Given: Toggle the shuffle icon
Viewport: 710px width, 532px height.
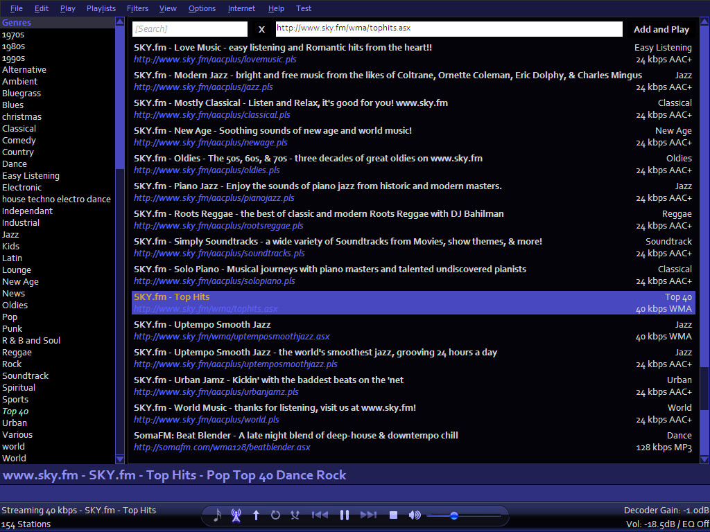Looking at the screenshot, I should pyautogui.click(x=295, y=515).
